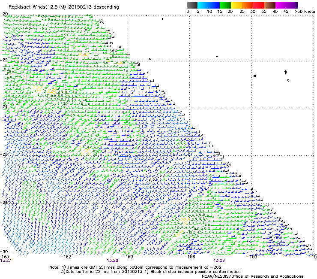Click the 'Times are GMT' note line
The height and width of the screenshot is (279, 317).
coord(135,267)
